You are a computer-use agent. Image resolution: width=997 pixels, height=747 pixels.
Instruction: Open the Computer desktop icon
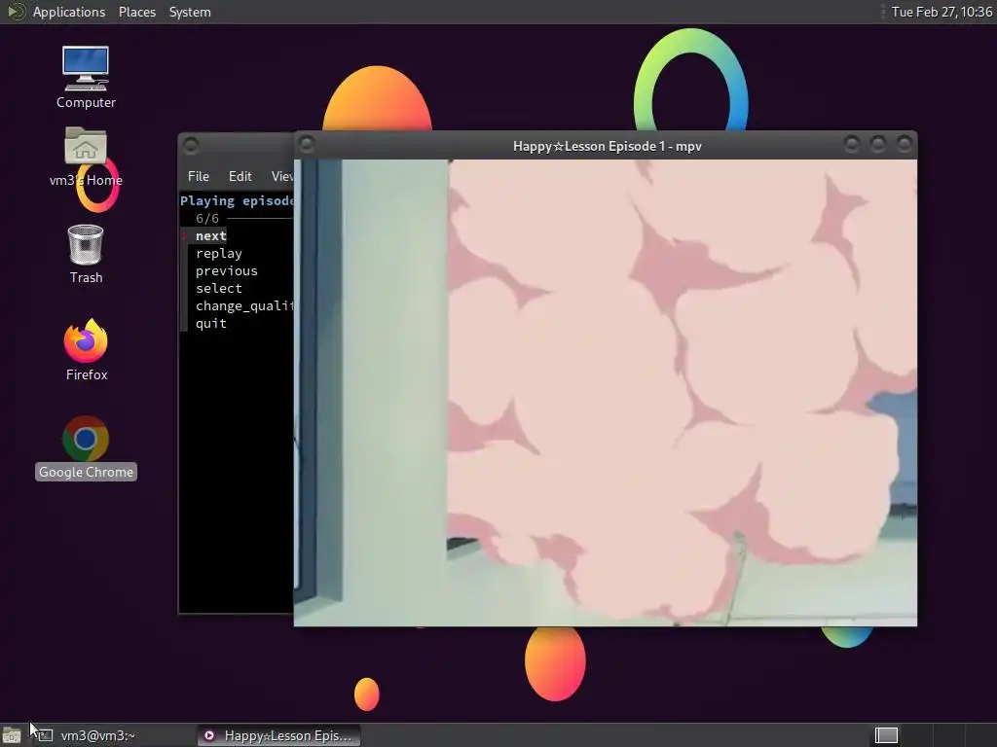[x=86, y=77]
